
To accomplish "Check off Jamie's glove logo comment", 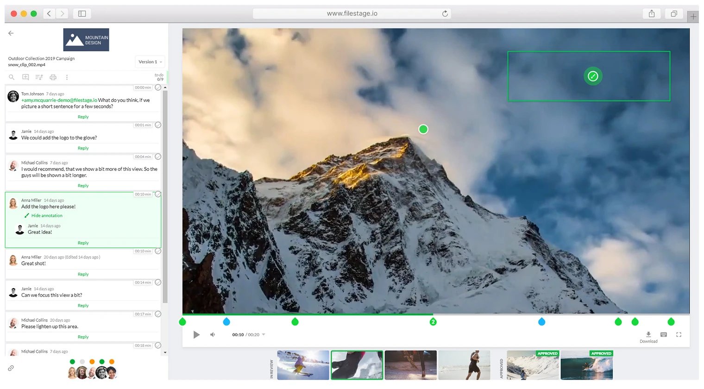I will 158,125.
